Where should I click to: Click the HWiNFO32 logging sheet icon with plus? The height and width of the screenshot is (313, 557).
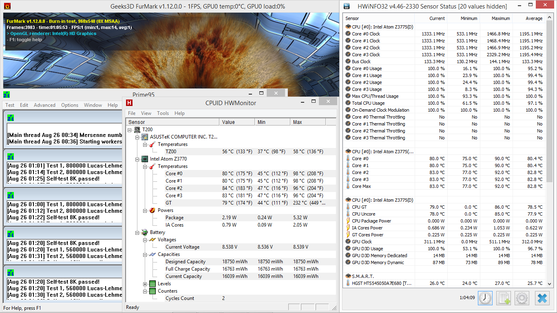point(504,298)
